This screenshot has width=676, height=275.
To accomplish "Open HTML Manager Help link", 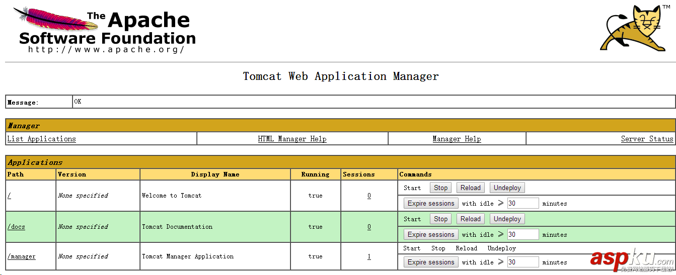I will (x=292, y=139).
